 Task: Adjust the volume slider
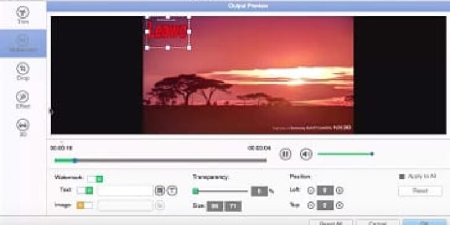coord(345,154)
